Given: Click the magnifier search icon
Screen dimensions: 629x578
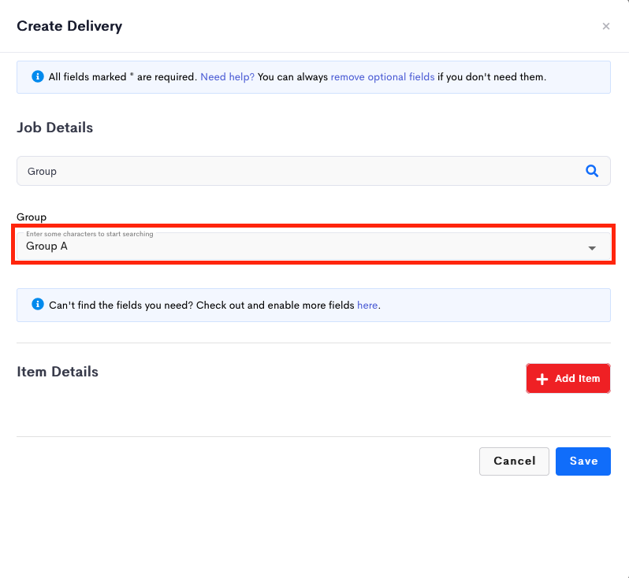Looking at the screenshot, I should tap(592, 171).
